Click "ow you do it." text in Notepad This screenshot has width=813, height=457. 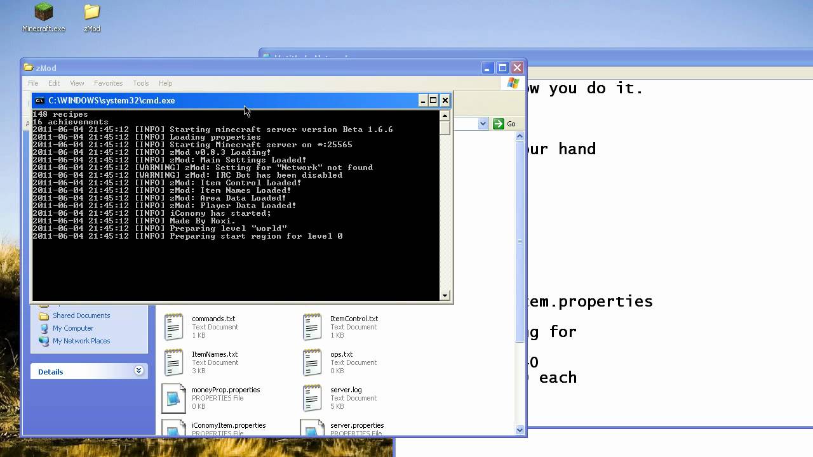[x=586, y=88]
